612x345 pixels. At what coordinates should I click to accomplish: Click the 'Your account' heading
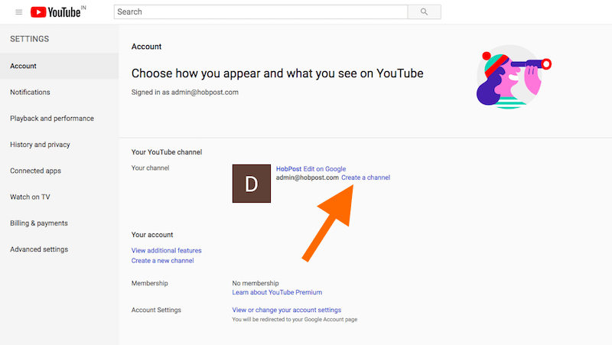151,235
